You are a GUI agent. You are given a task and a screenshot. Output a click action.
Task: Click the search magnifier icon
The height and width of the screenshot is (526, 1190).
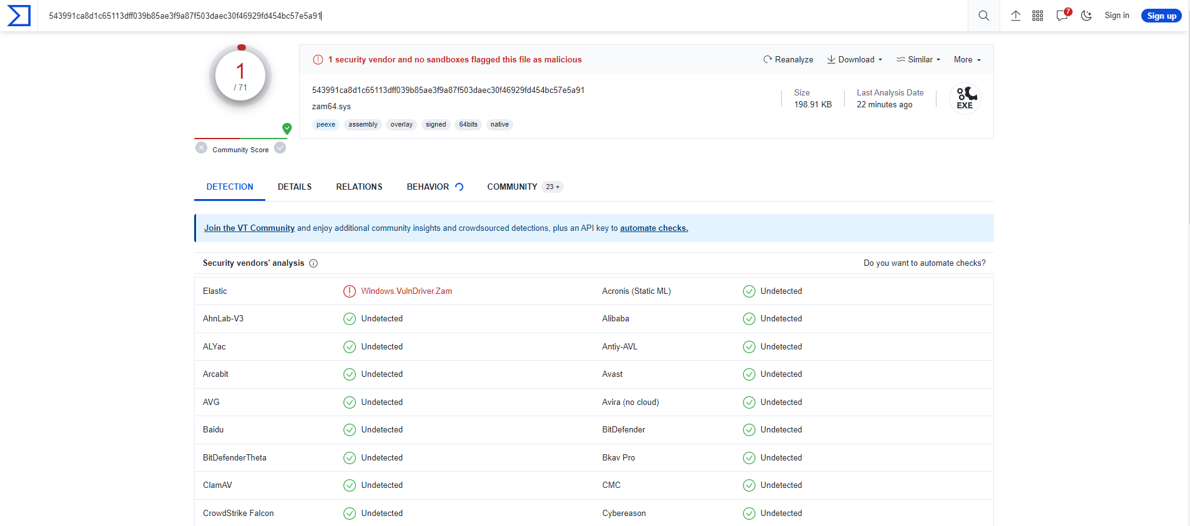(x=984, y=16)
